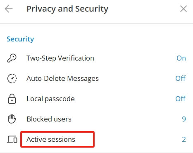193x153 pixels.
Task: Go back using the left arrow
Action: (9, 9)
